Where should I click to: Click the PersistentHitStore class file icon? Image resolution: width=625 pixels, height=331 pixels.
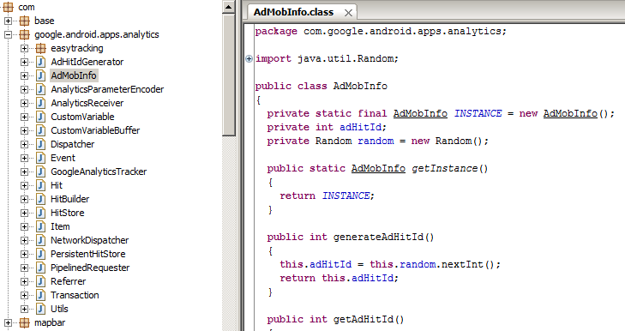pyautogui.click(x=40, y=254)
